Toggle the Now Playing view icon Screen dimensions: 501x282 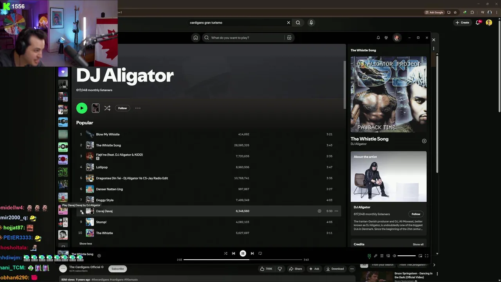pos(369,256)
